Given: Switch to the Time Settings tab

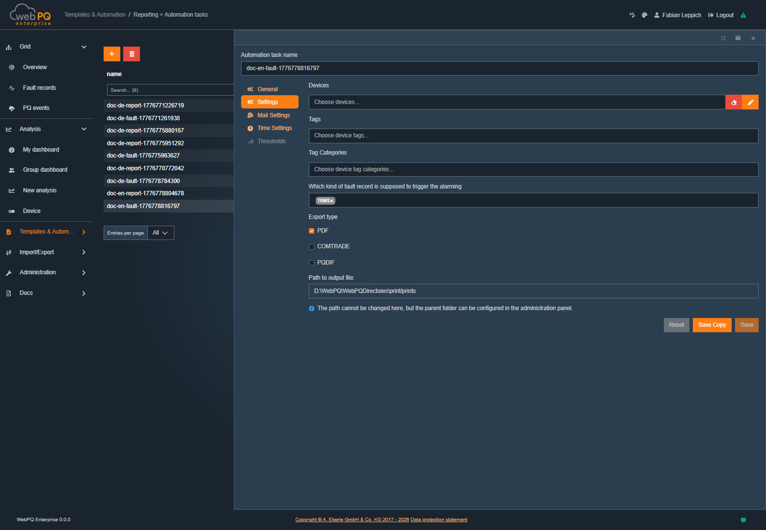Looking at the screenshot, I should coord(274,128).
